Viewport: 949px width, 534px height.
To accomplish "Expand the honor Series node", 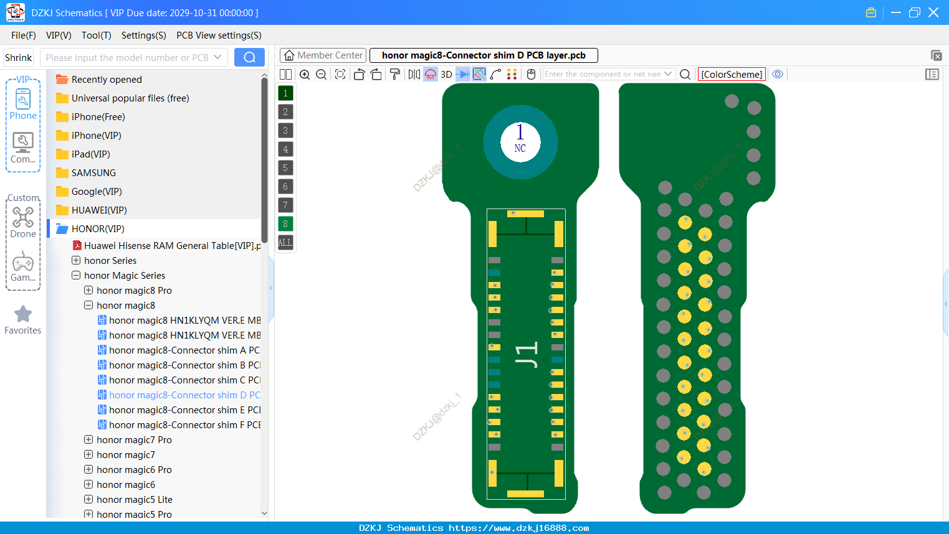I will coord(76,260).
